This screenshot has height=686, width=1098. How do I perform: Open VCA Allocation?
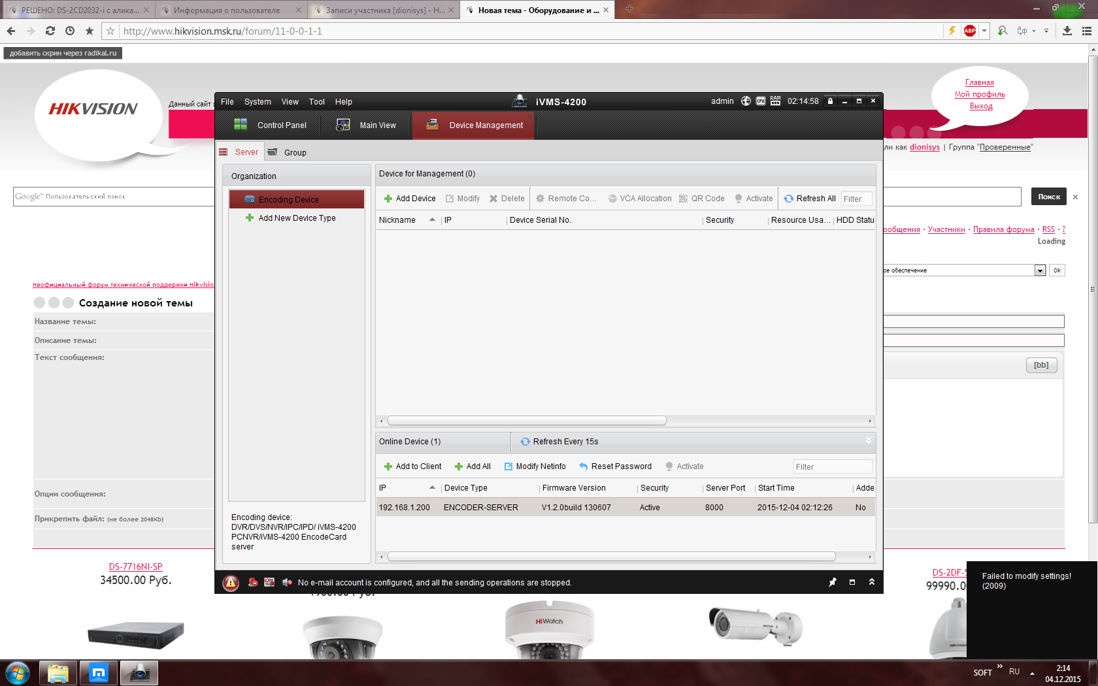point(640,199)
